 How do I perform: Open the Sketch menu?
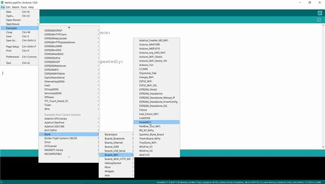[15, 7]
